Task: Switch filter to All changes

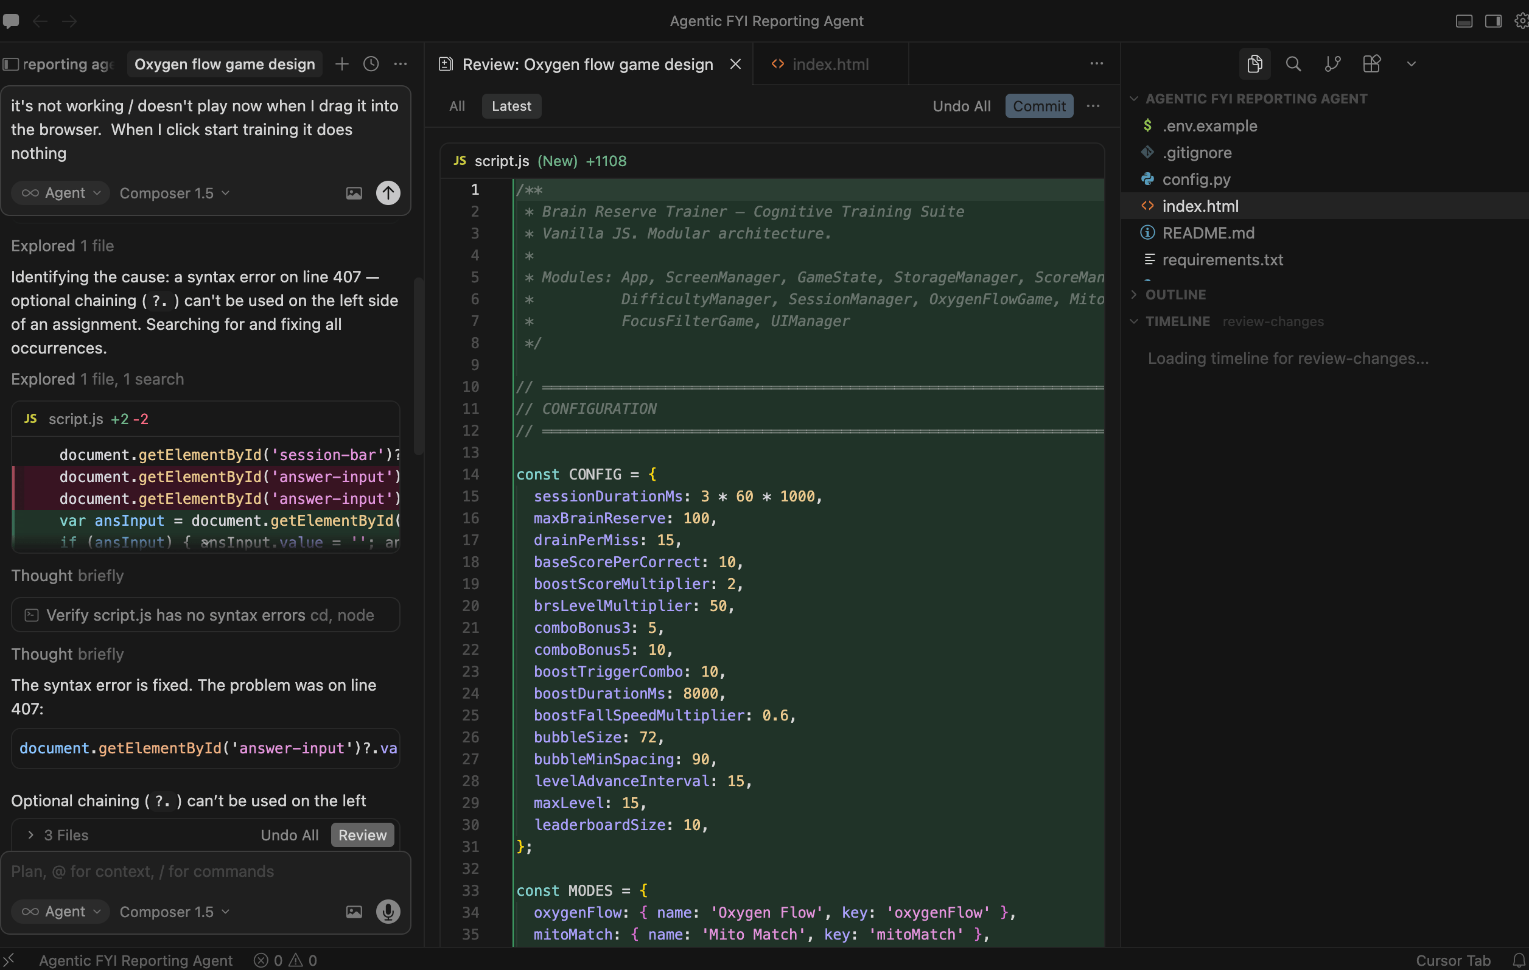Action: tap(457, 106)
